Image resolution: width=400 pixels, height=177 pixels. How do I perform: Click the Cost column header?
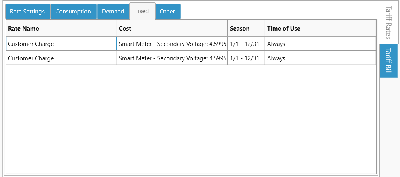tap(172, 29)
